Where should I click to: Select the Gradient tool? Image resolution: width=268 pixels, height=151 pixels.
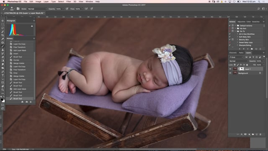pos(3,60)
